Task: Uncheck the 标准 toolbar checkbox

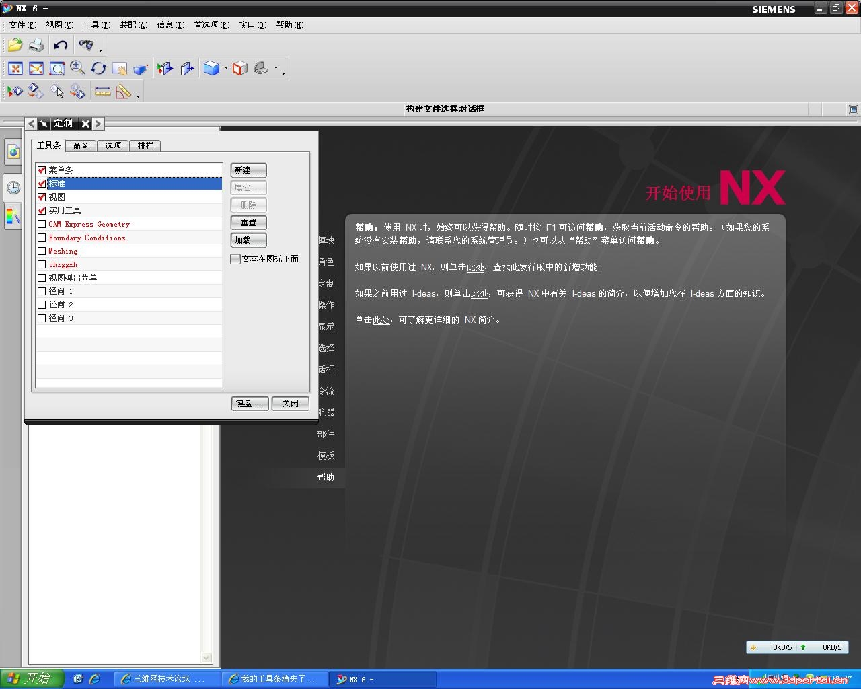Action: (x=42, y=184)
